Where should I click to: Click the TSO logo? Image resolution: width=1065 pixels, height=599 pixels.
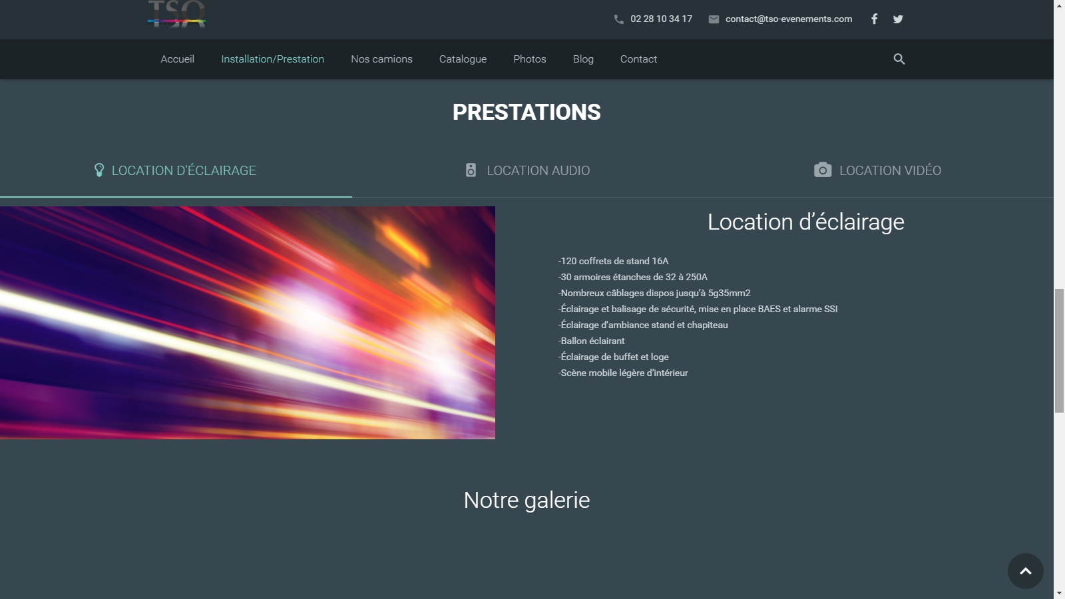(176, 15)
